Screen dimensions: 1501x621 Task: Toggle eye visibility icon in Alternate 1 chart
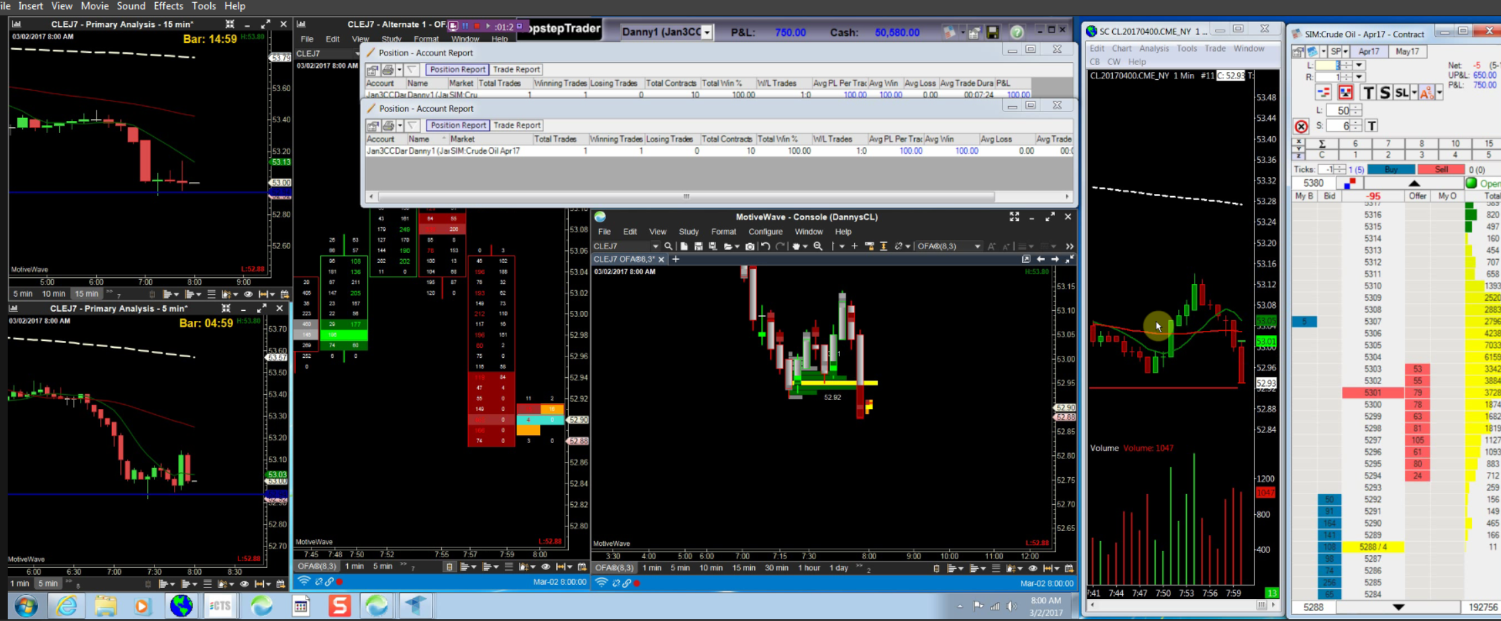point(545,567)
